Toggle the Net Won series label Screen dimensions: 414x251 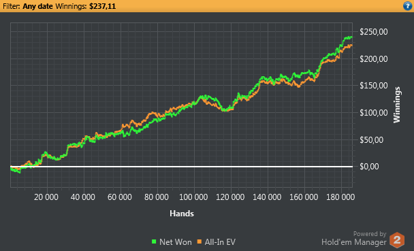(x=176, y=241)
